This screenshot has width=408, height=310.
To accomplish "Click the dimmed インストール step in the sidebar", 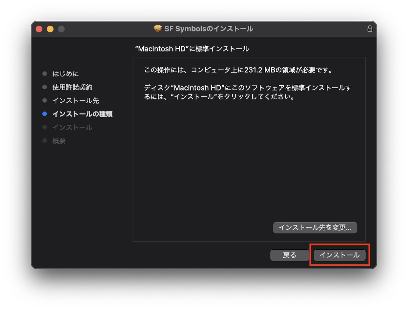I will [72, 127].
